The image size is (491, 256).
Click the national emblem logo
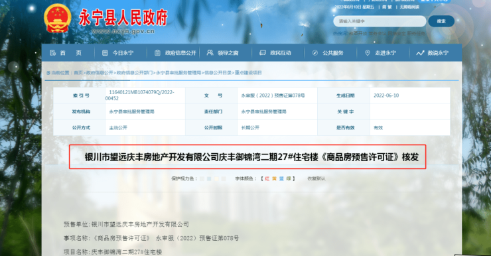(x=57, y=18)
